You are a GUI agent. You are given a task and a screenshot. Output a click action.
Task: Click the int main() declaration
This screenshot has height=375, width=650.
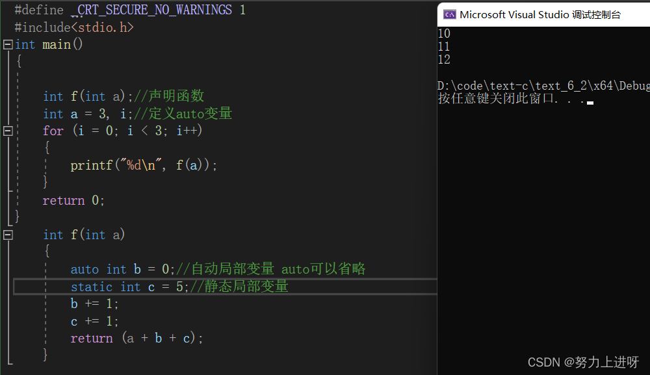click(49, 44)
